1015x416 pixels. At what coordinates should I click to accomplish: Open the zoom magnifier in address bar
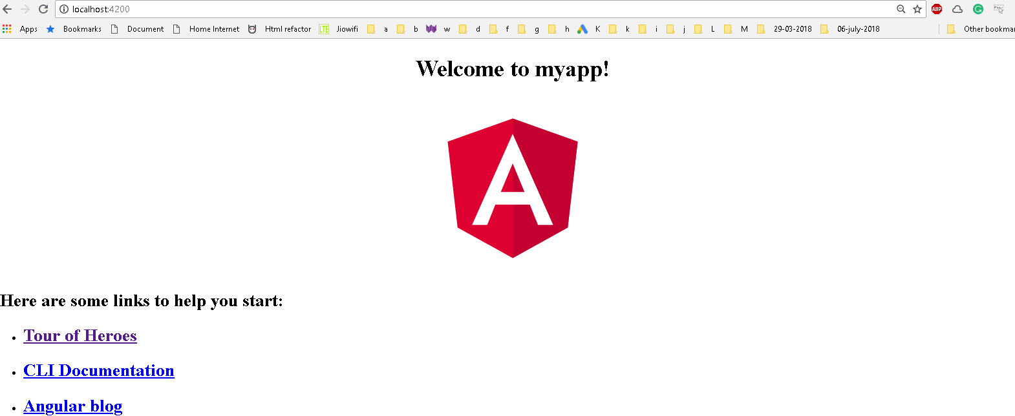click(x=901, y=9)
